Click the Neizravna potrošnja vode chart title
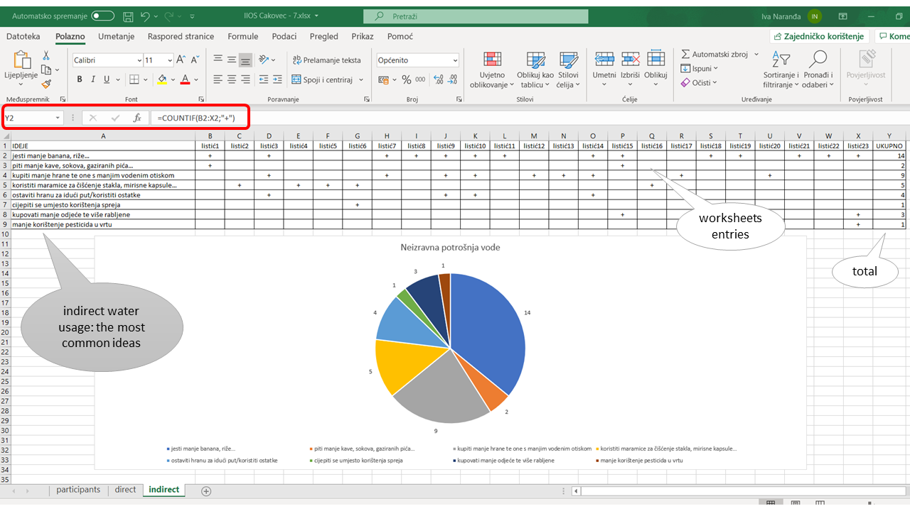910x511 pixels. point(450,248)
